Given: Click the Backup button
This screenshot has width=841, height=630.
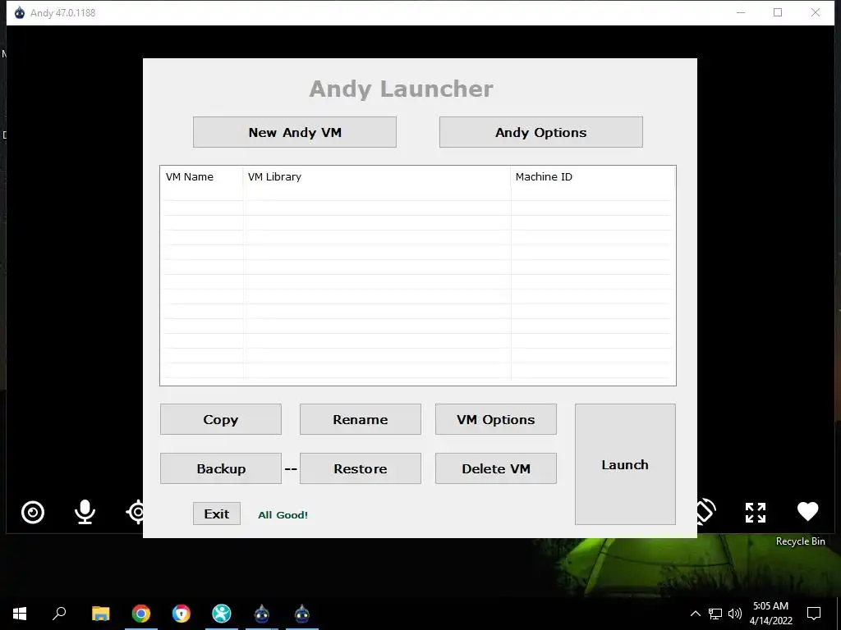Looking at the screenshot, I should pos(220,468).
